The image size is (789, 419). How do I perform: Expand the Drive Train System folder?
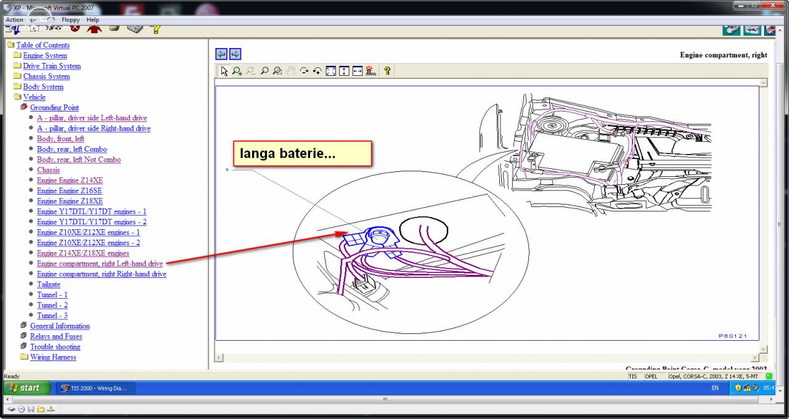coord(17,66)
